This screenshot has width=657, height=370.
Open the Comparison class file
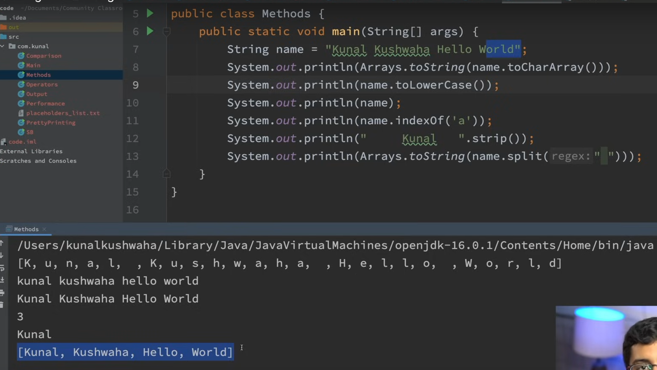click(43, 56)
